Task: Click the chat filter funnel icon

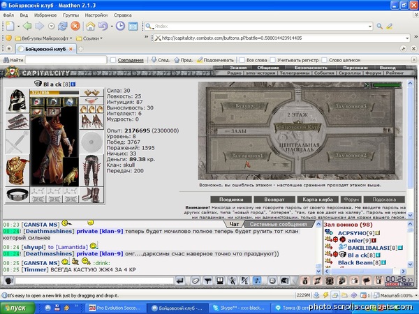Action: point(207,281)
